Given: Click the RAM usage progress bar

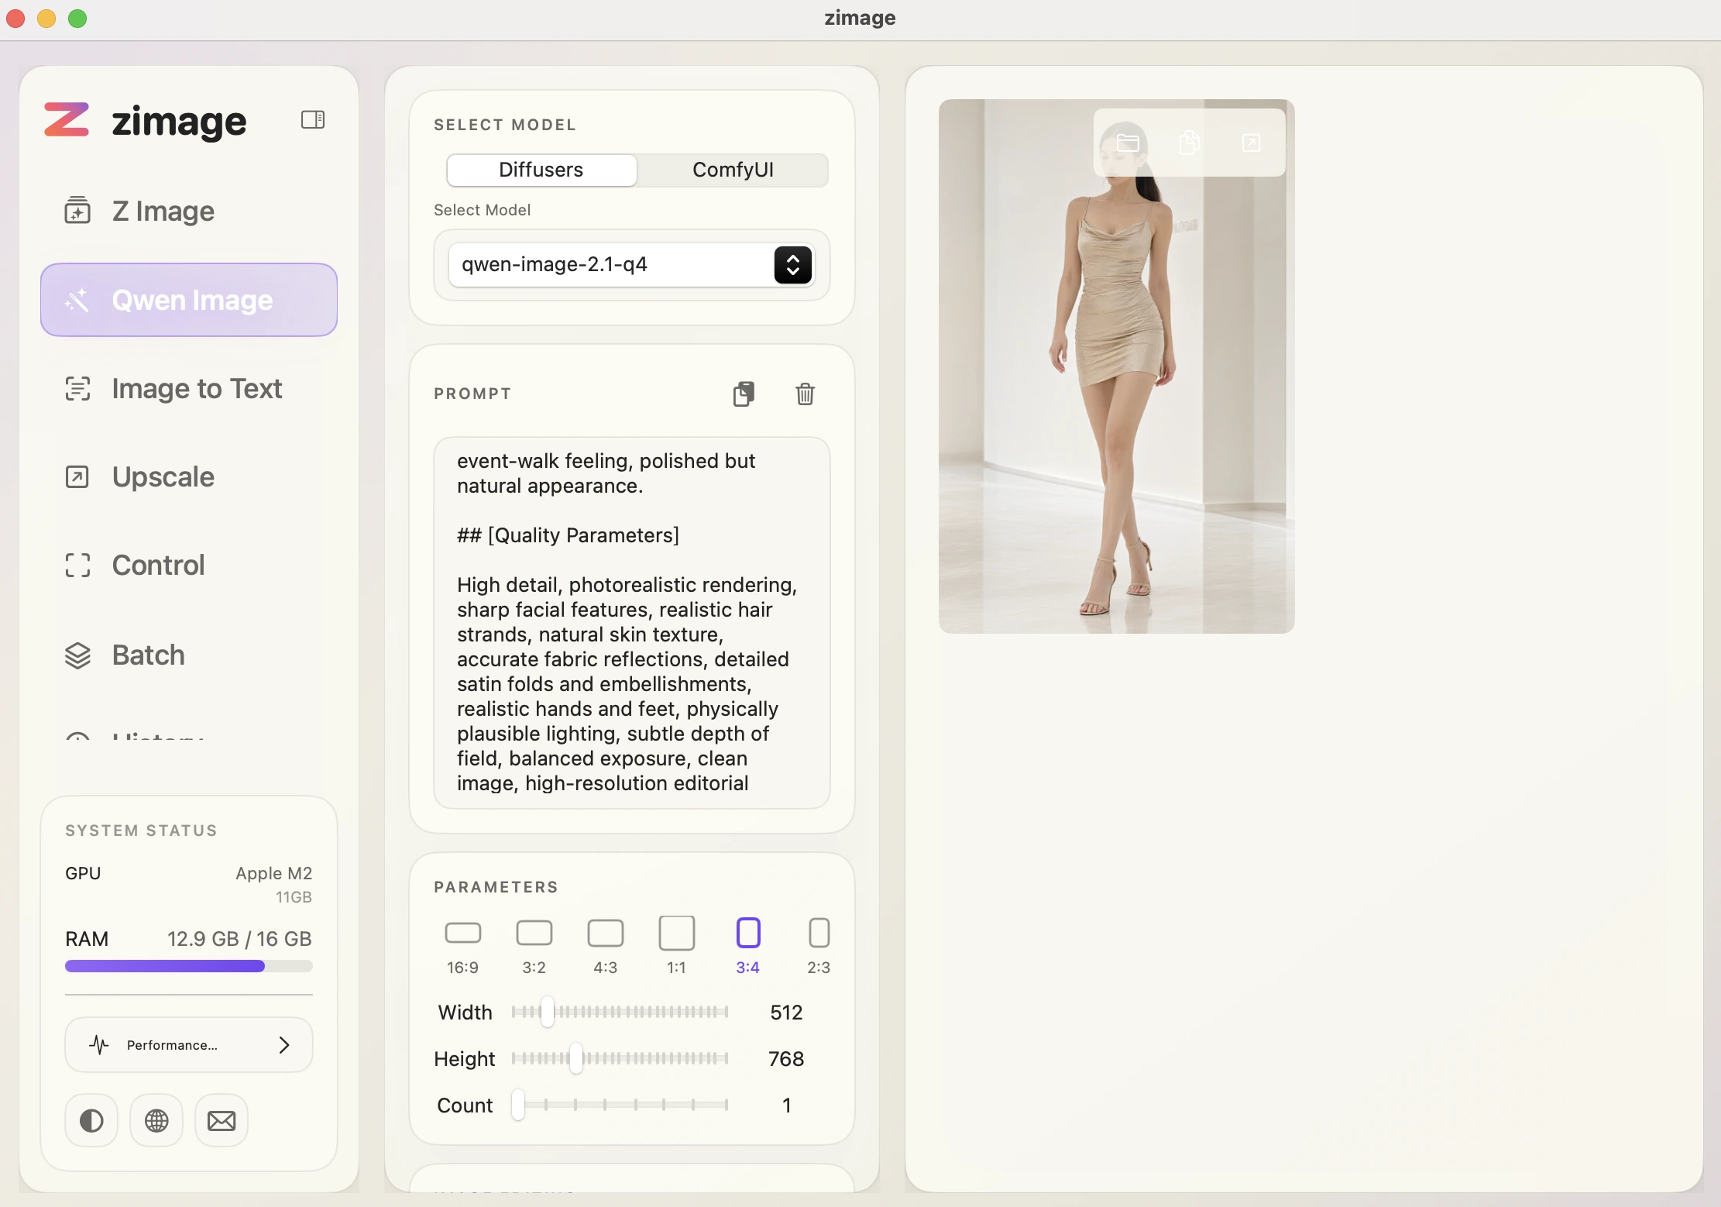Looking at the screenshot, I should (x=189, y=966).
